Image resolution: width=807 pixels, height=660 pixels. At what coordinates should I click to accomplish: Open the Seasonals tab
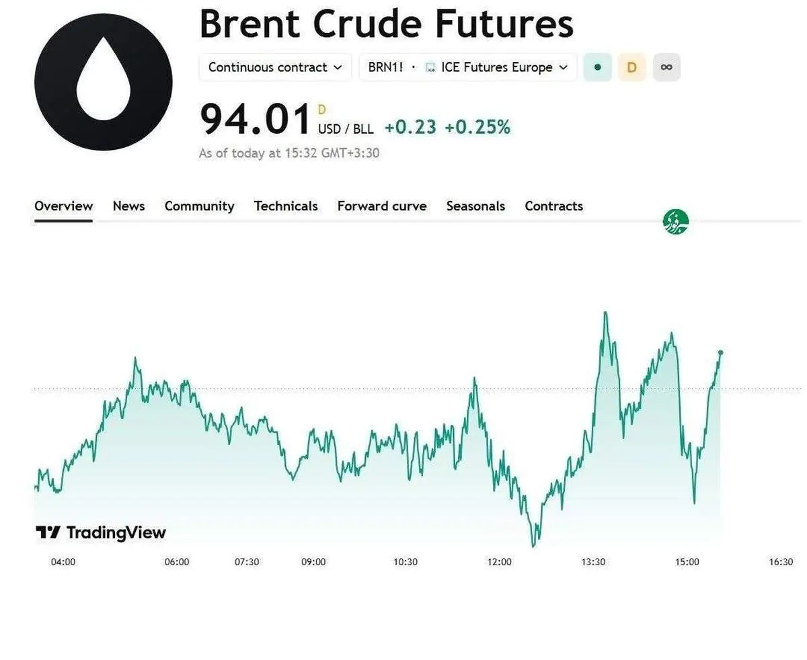(x=475, y=206)
